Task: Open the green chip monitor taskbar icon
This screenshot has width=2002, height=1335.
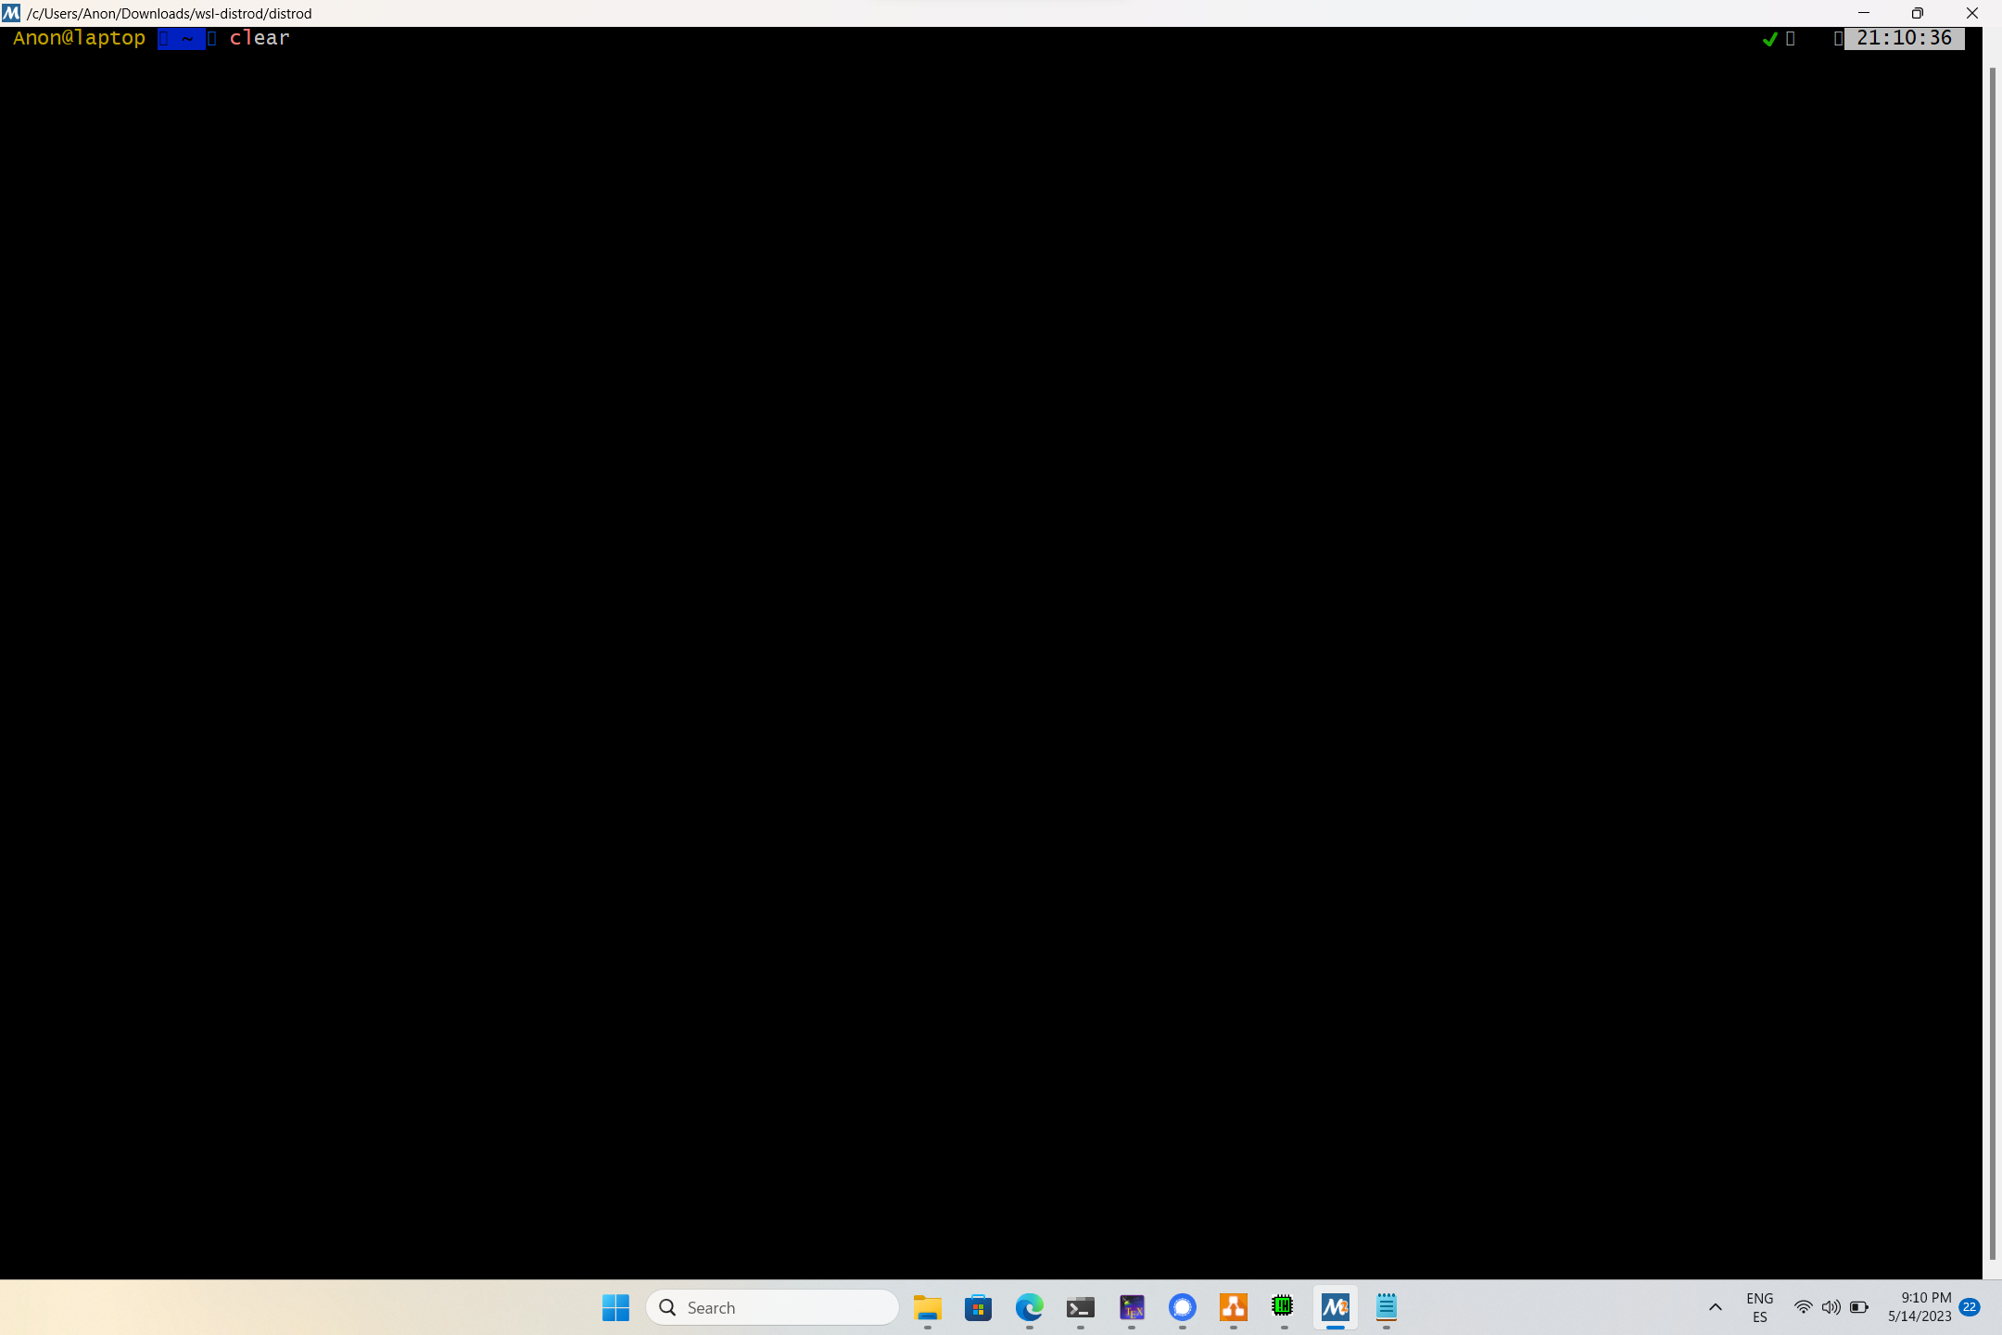Action: click(x=1284, y=1307)
